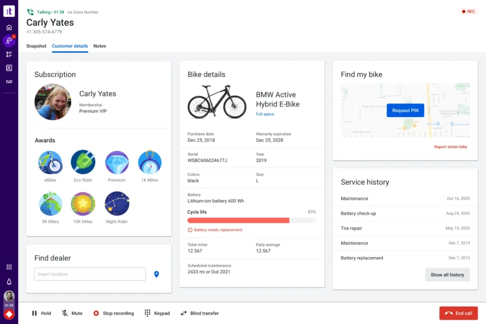Viewport: 486px width, 324px height.
Task: Toggle the REC recording indicator
Action: point(469,11)
